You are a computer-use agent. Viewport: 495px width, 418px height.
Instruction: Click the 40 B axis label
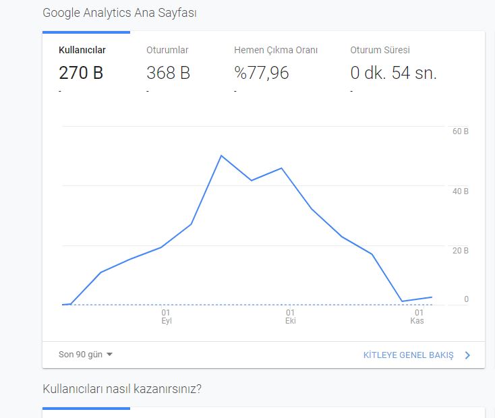pos(461,191)
